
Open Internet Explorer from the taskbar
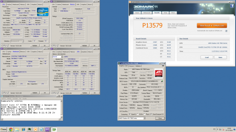23,129
